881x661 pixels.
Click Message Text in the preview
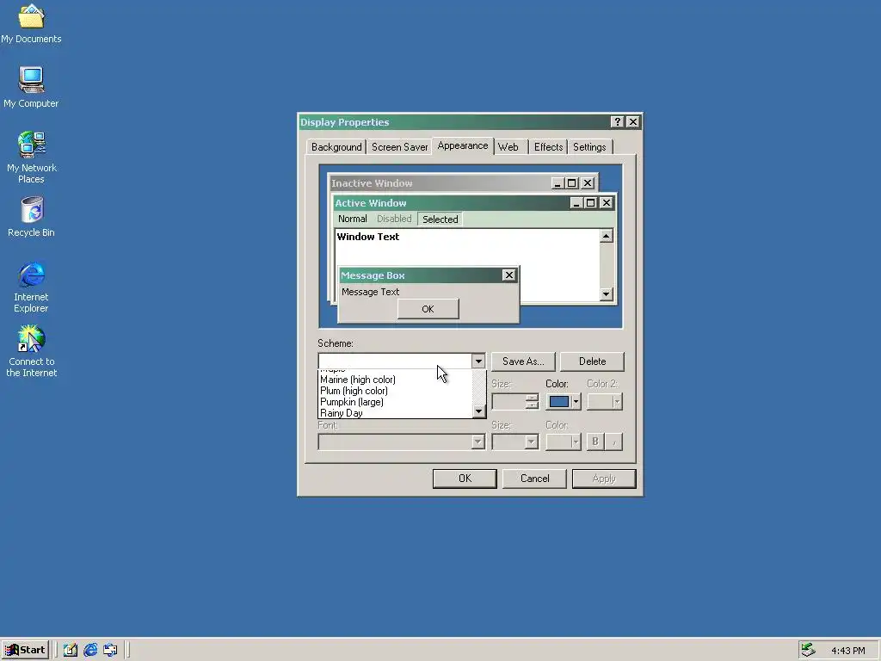click(370, 292)
